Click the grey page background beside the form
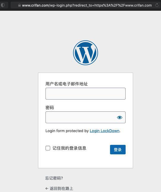 pyautogui.click(x=19, y=110)
